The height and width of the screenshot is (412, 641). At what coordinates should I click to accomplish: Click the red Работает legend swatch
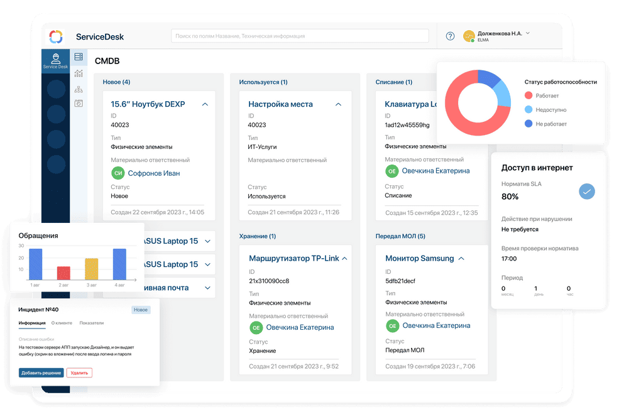[529, 96]
